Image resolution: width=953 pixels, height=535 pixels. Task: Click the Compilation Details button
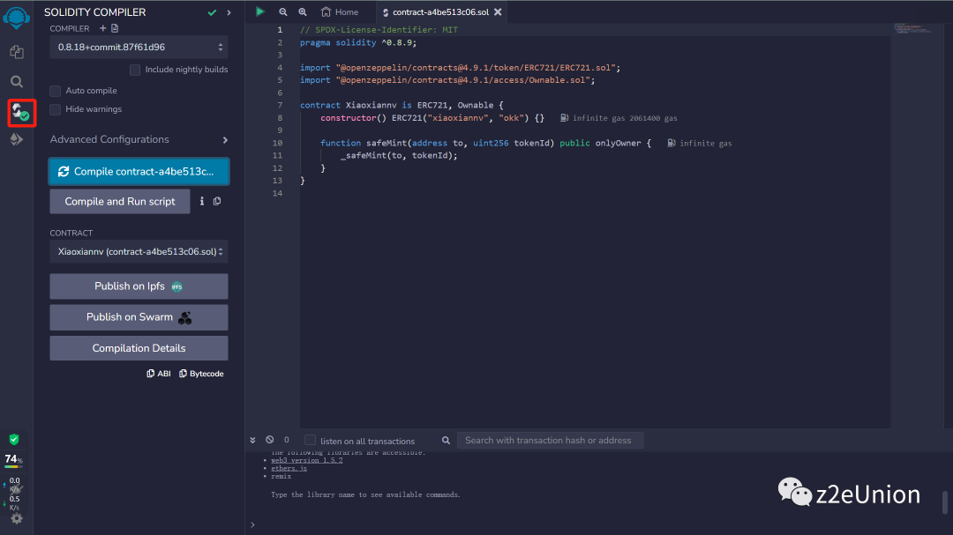click(x=139, y=348)
